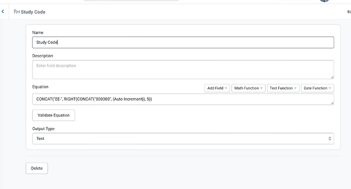This screenshot has width=351, height=189.
Task: Click the Name label
Action: pyautogui.click(x=38, y=33)
